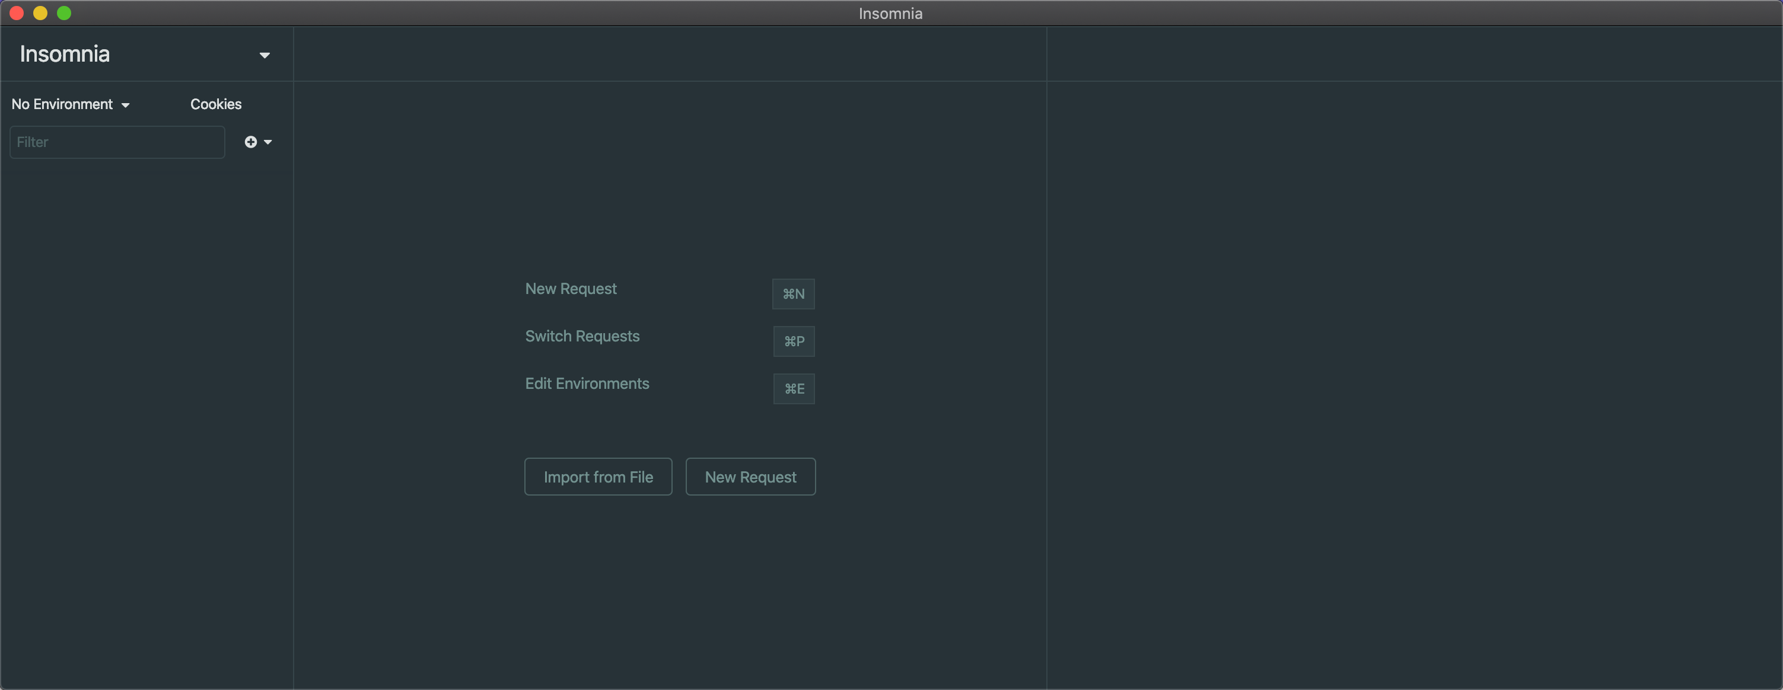
Task: Click the Import from File button
Action: point(598,476)
